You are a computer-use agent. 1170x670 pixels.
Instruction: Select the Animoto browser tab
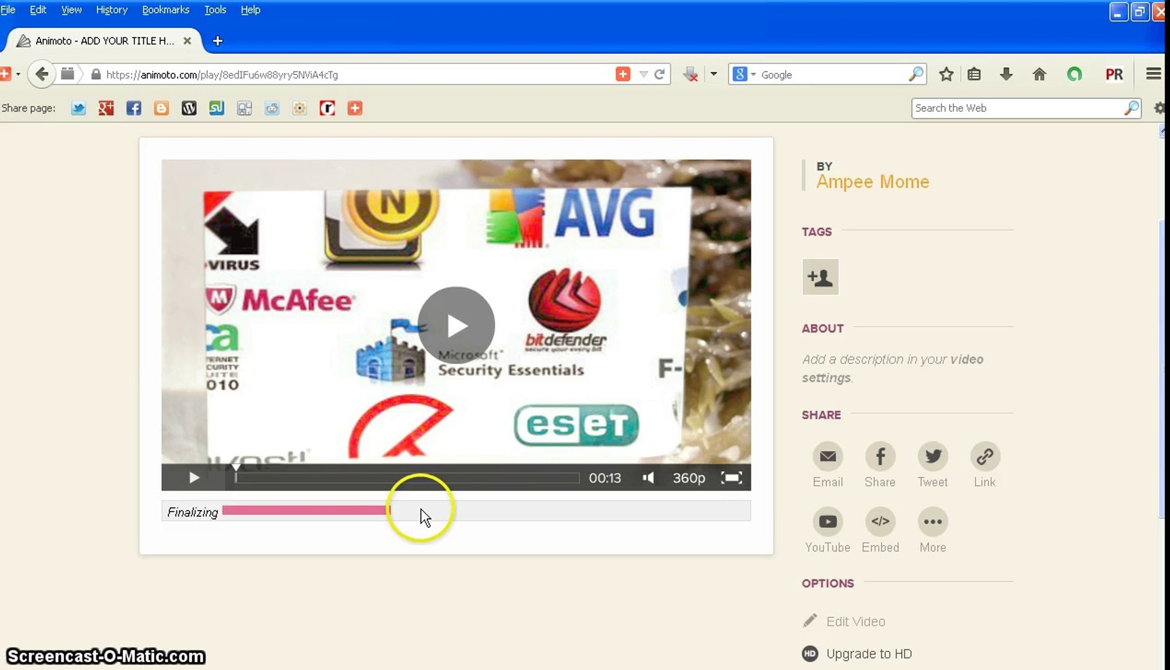104,41
